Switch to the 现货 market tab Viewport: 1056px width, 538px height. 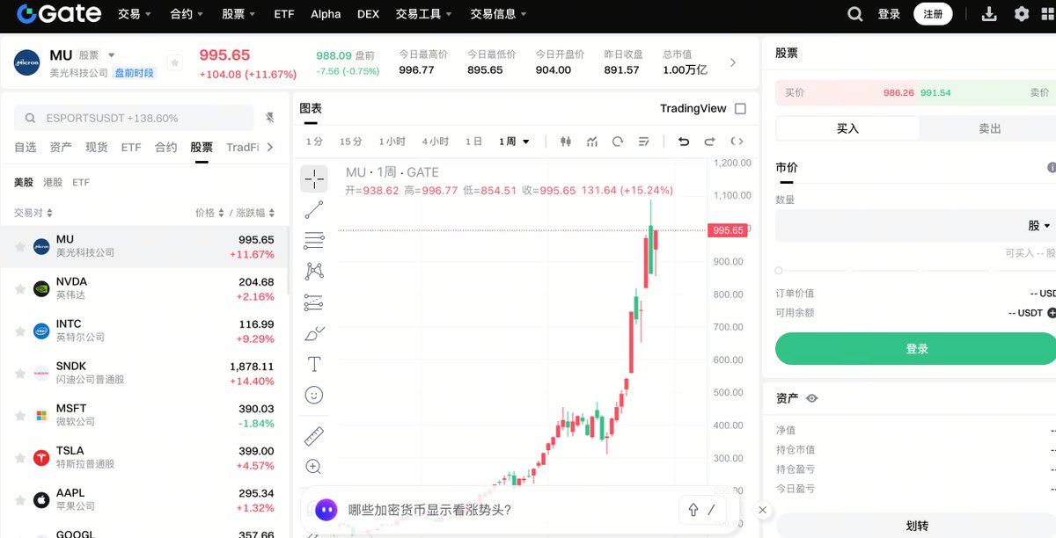pos(96,148)
